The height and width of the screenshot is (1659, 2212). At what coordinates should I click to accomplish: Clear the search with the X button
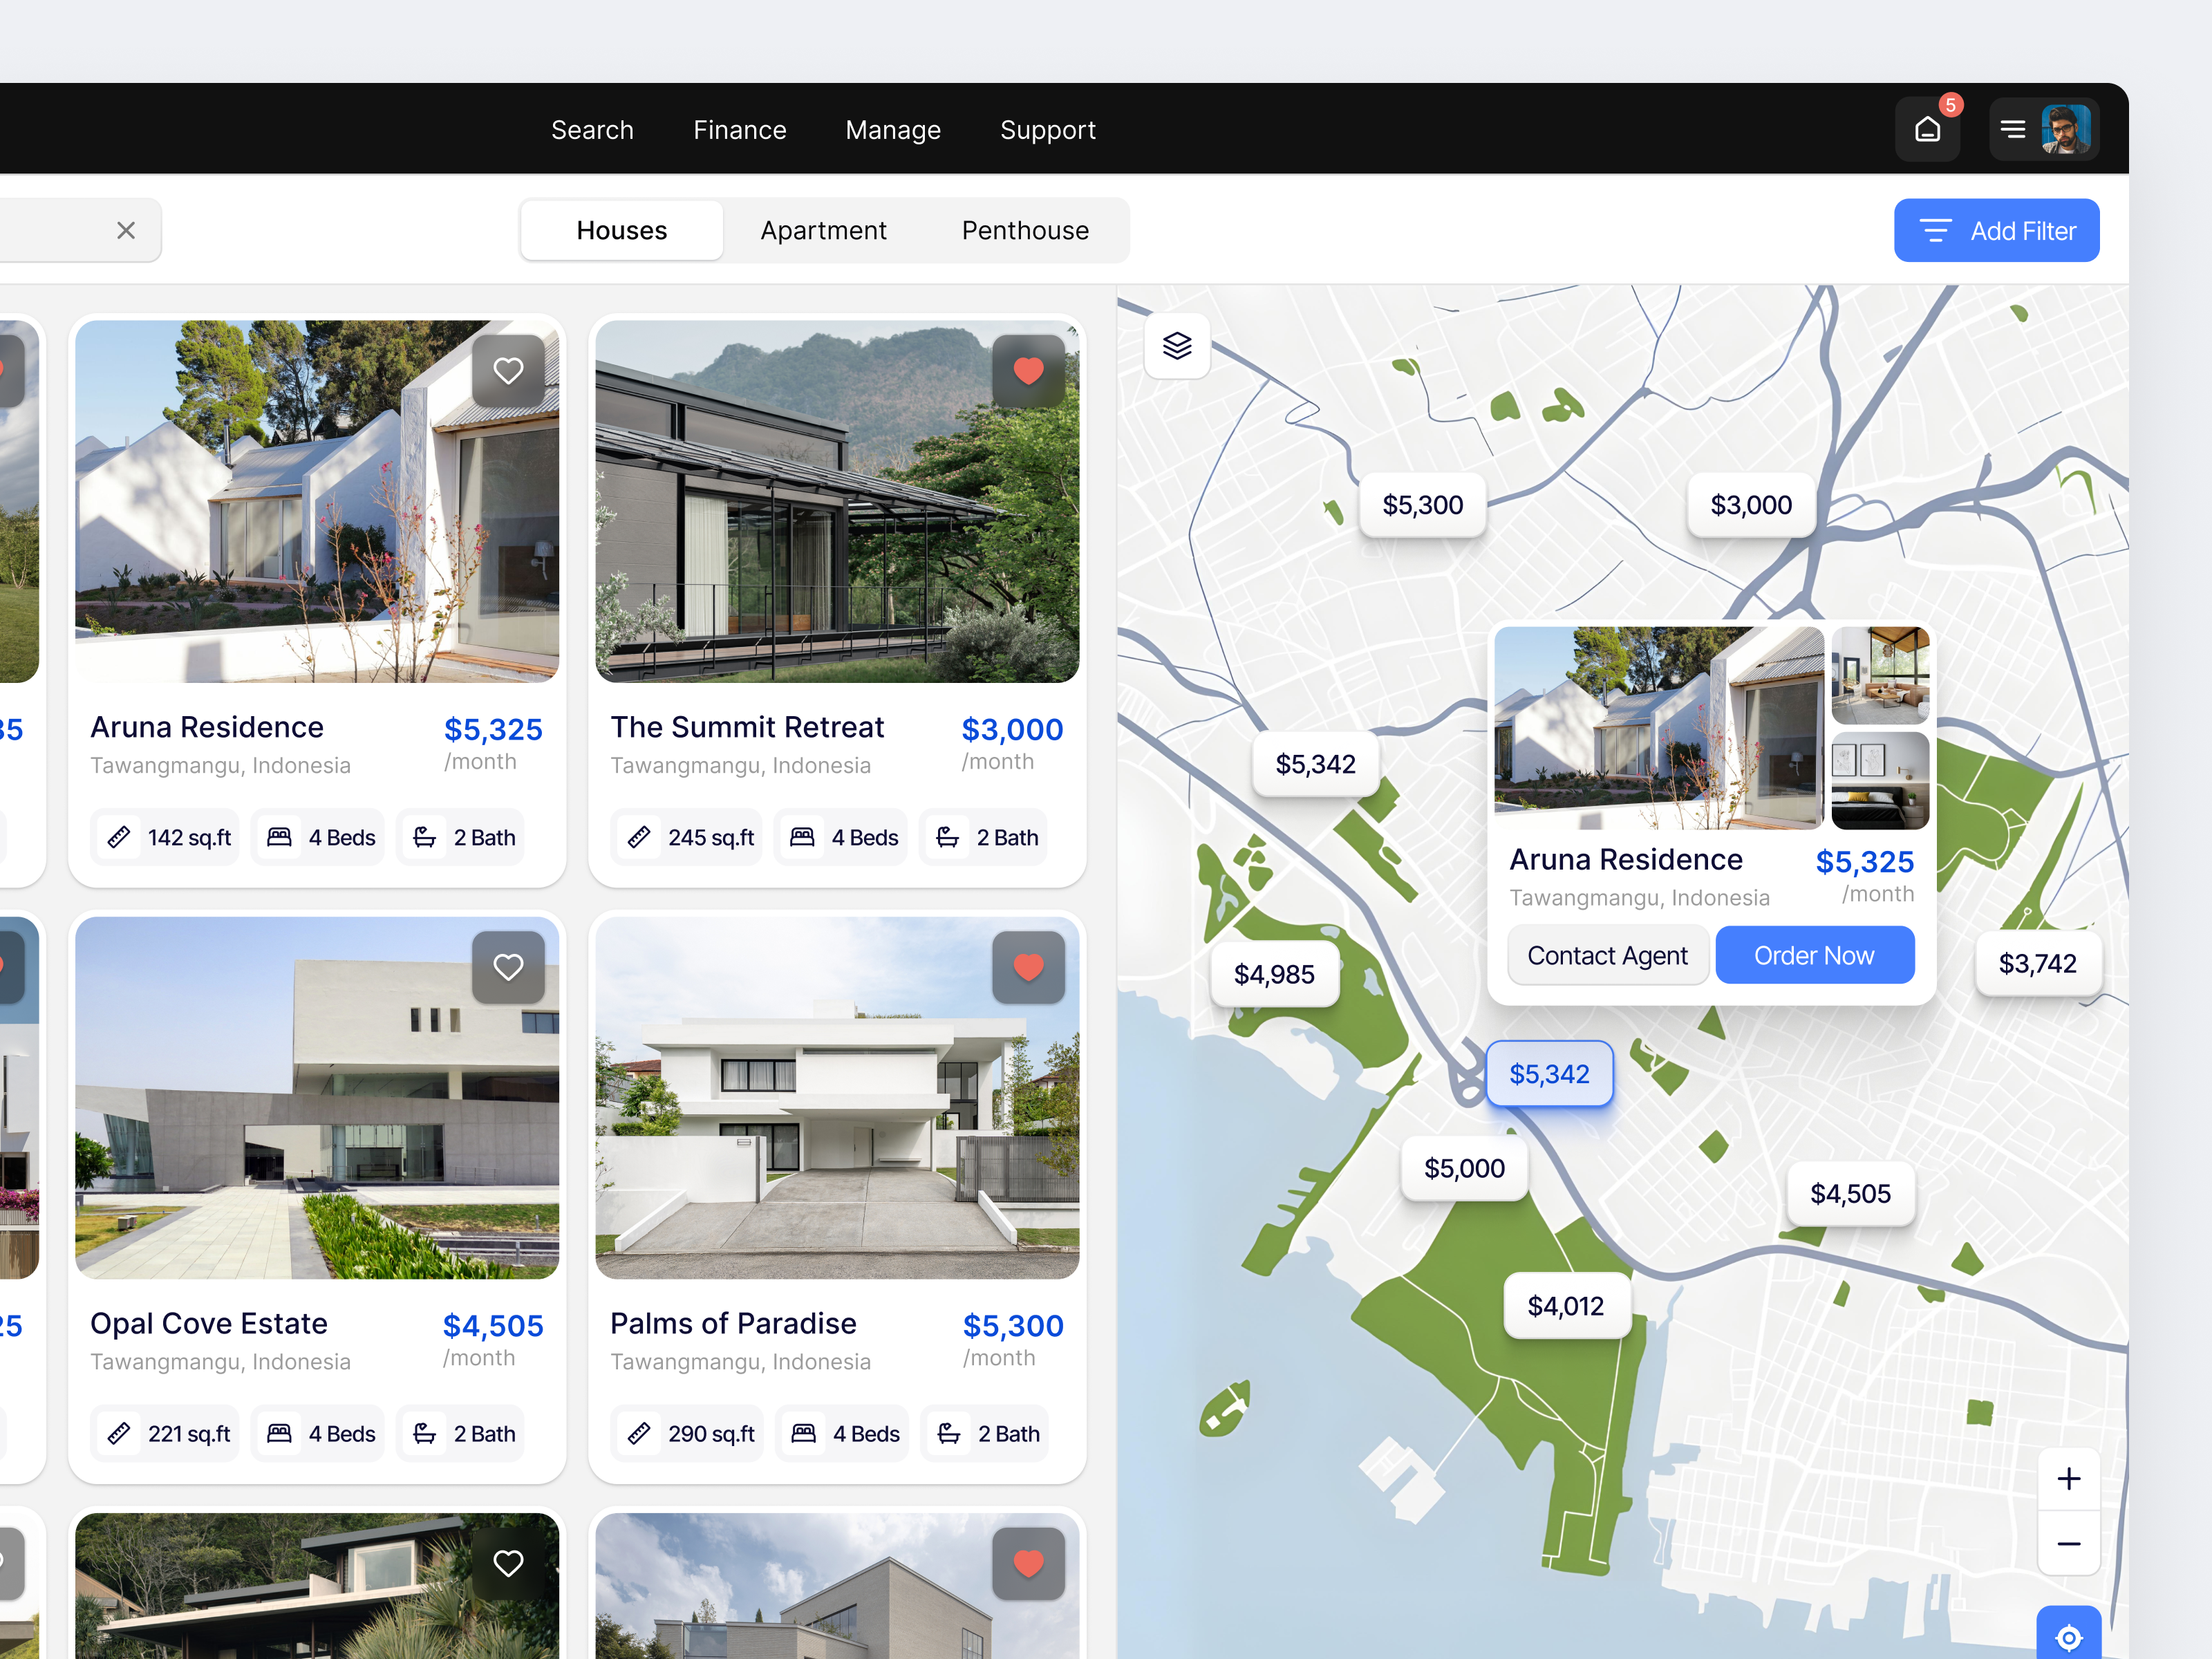click(126, 230)
